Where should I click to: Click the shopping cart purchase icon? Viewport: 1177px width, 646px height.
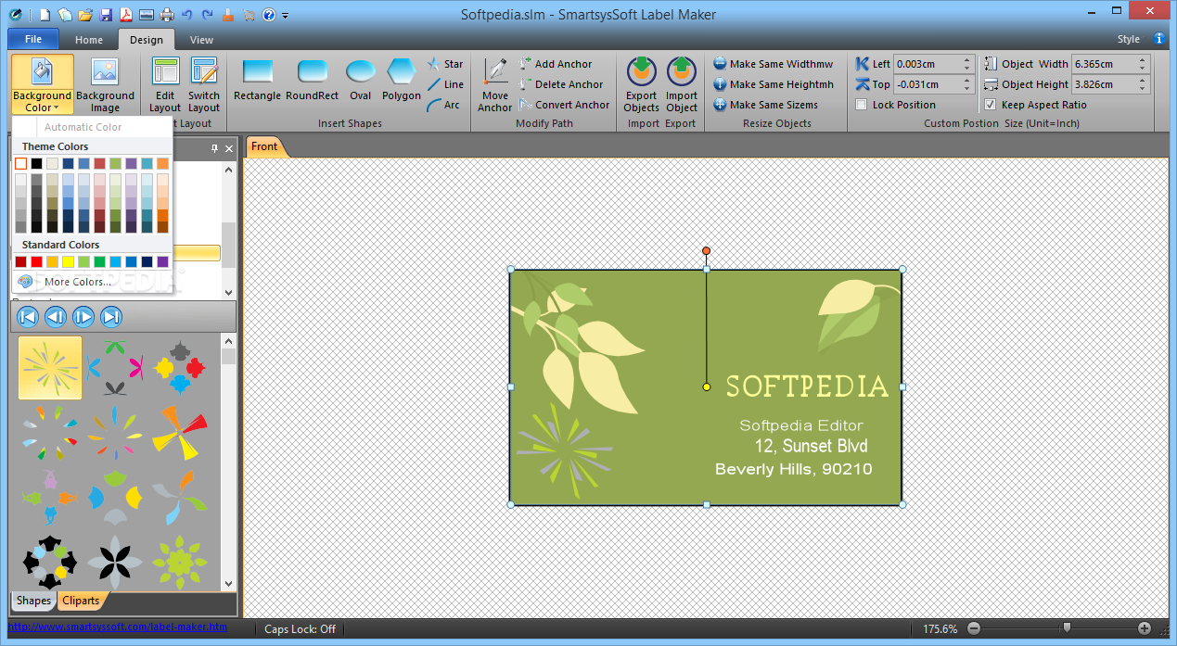click(x=249, y=15)
